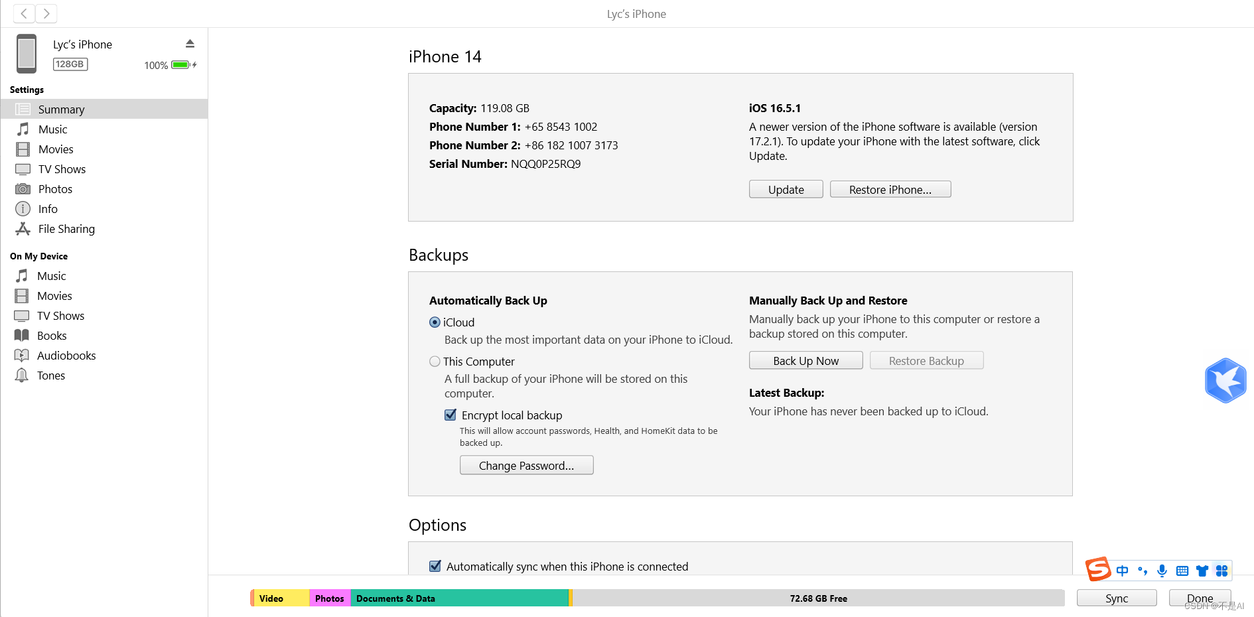Click the back navigation arrow

click(x=25, y=13)
